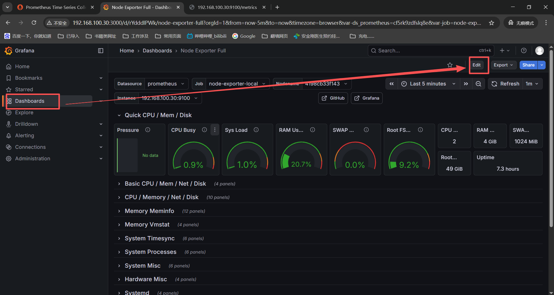
Task: Show Pressure panel info icon
Action: pyautogui.click(x=148, y=130)
